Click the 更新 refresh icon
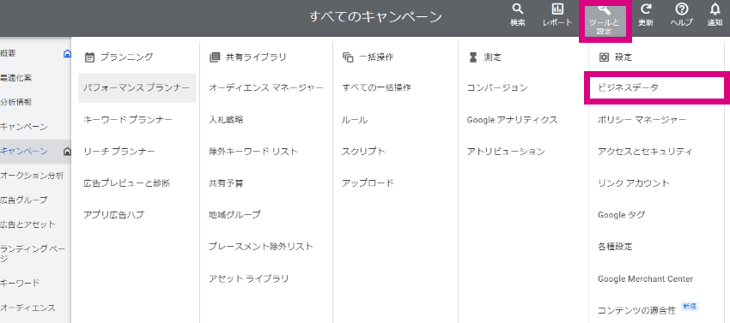730x323 pixels. [x=646, y=9]
